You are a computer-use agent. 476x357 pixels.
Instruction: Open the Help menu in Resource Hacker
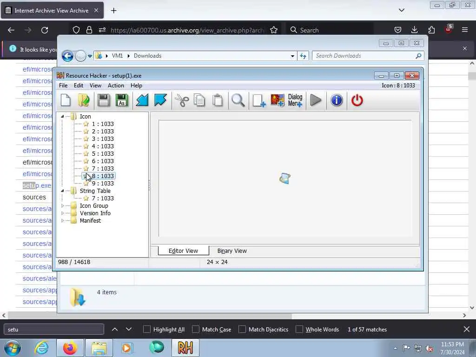(136, 86)
